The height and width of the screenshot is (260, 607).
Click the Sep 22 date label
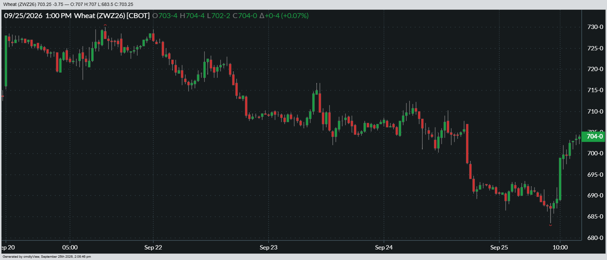[x=153, y=247]
